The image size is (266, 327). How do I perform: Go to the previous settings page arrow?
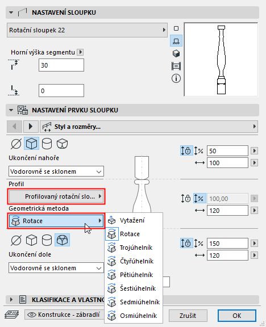14,127
